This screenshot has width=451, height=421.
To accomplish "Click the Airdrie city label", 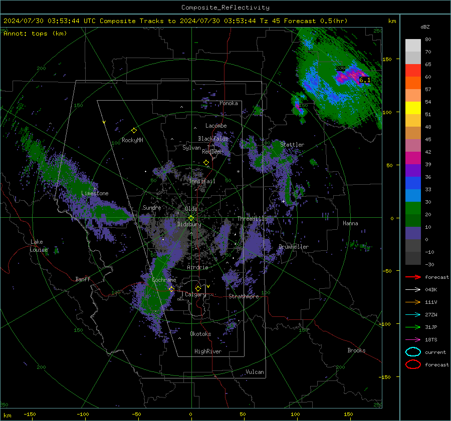I will (197, 267).
